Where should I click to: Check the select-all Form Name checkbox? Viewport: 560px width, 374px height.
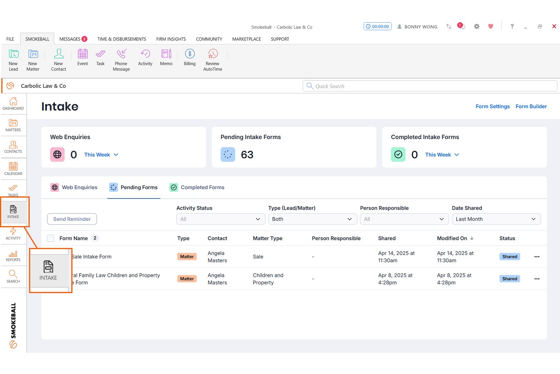click(x=50, y=238)
